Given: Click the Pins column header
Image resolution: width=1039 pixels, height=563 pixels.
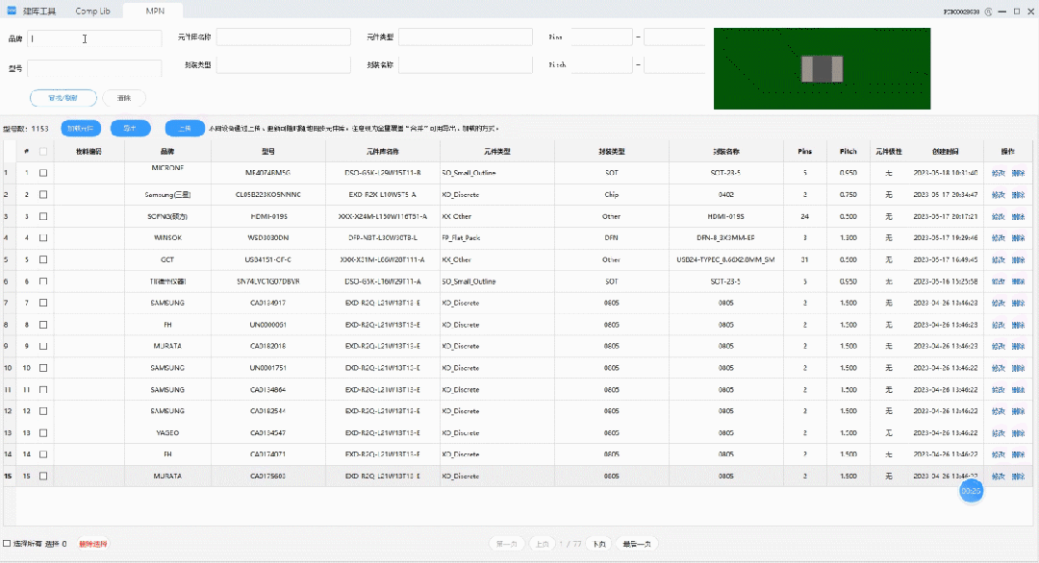Looking at the screenshot, I should click(805, 152).
